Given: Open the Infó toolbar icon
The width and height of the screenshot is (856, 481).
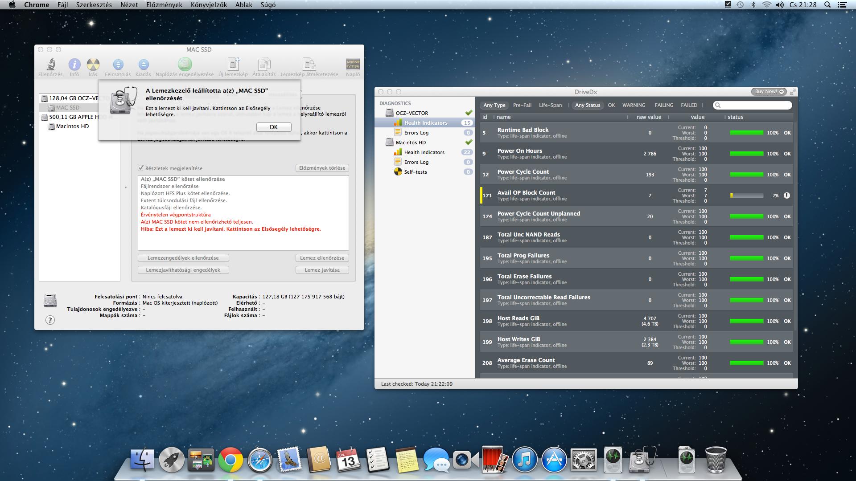Looking at the screenshot, I should click(x=74, y=65).
